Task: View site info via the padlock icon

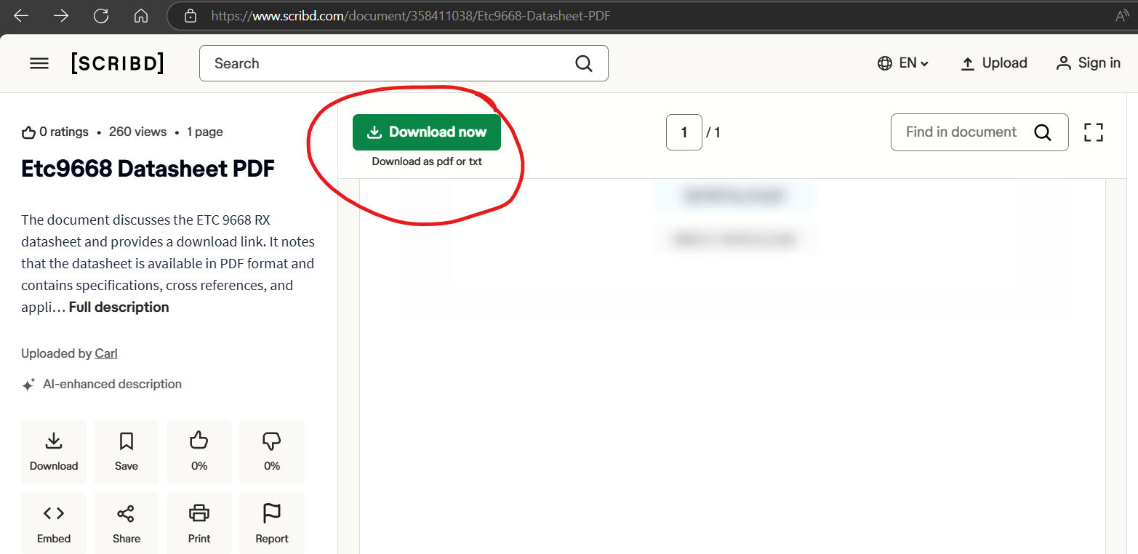Action: click(x=191, y=15)
